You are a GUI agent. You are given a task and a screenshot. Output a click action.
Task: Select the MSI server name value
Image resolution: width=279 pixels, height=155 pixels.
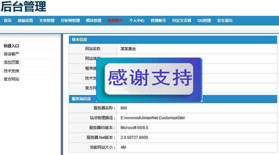coord(124,108)
